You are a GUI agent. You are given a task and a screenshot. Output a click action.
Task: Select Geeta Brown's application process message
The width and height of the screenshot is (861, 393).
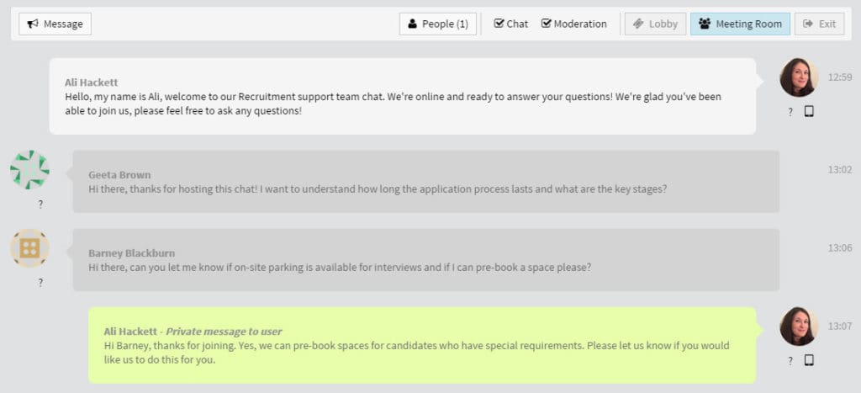pos(426,182)
